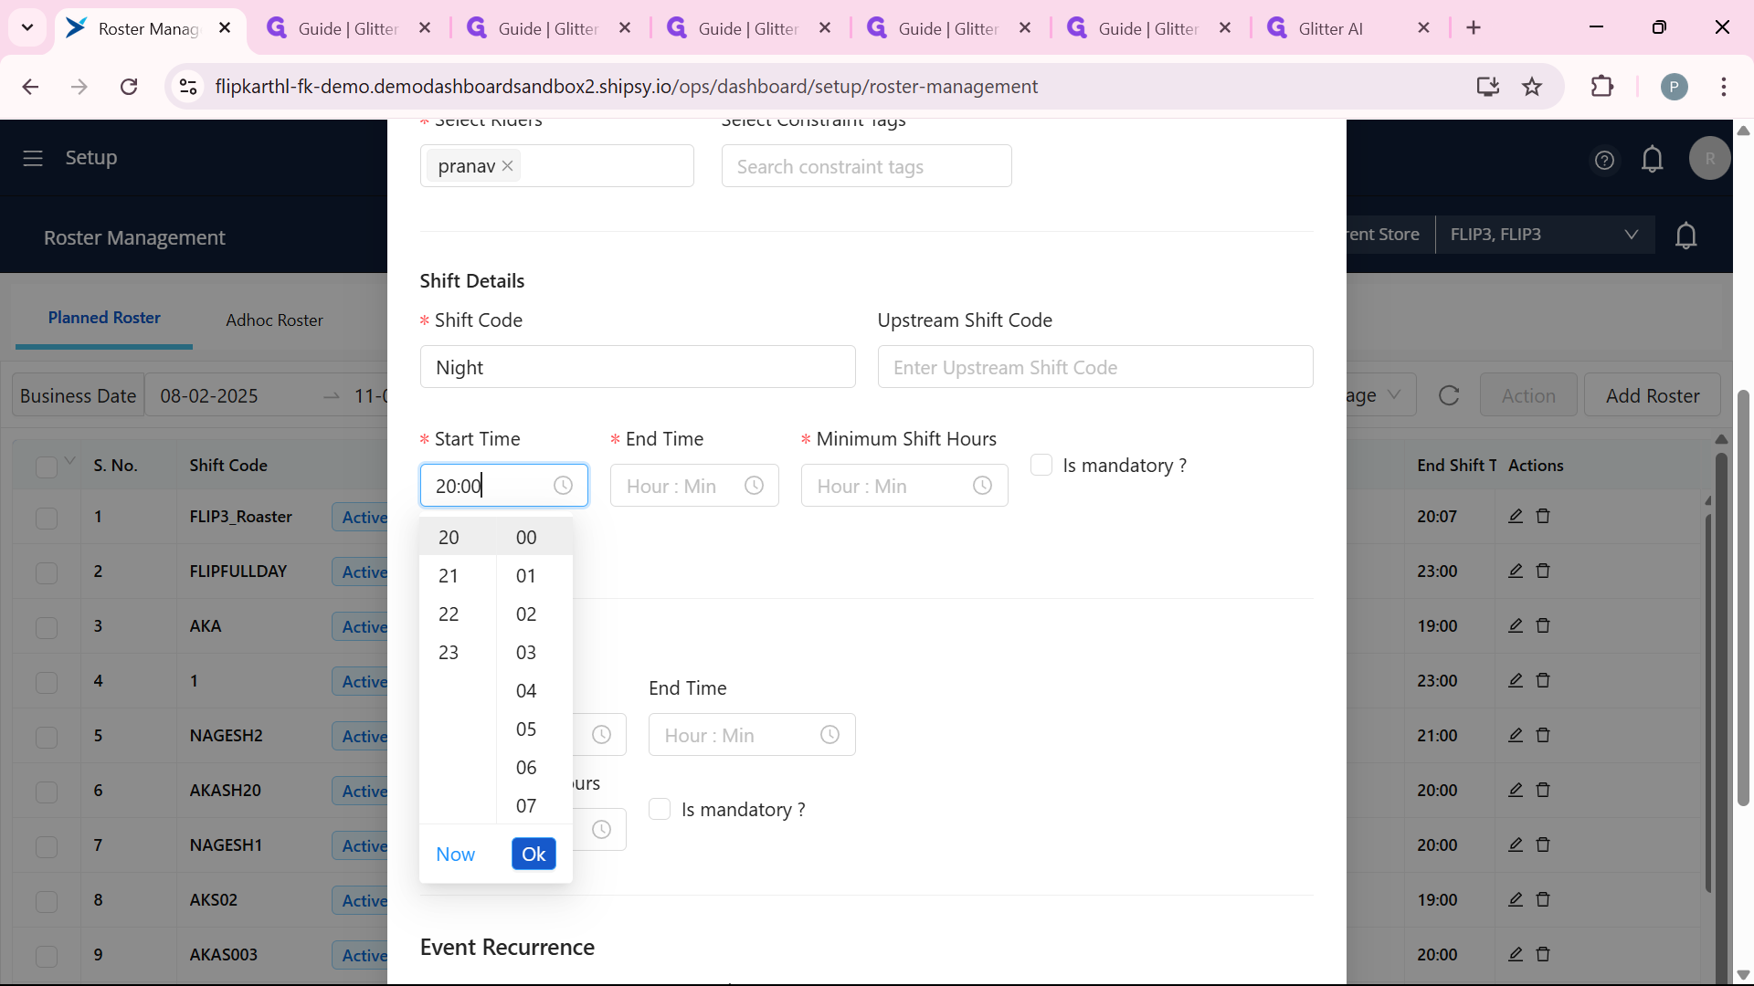Select hour 21 in time picker
This screenshot has width=1754, height=986.
(x=449, y=576)
